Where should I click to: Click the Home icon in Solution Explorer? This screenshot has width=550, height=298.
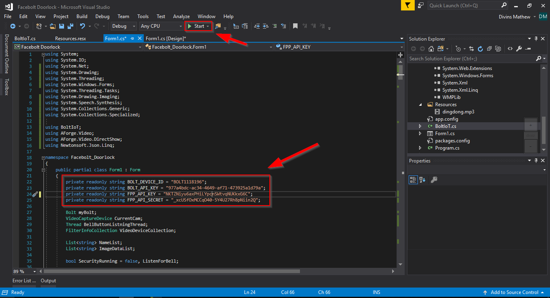click(431, 49)
